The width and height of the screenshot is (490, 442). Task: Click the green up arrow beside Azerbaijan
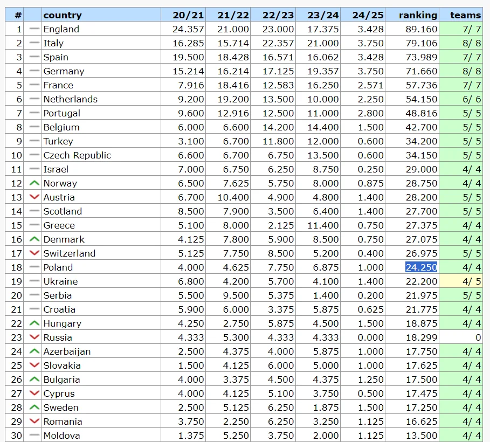(x=34, y=351)
